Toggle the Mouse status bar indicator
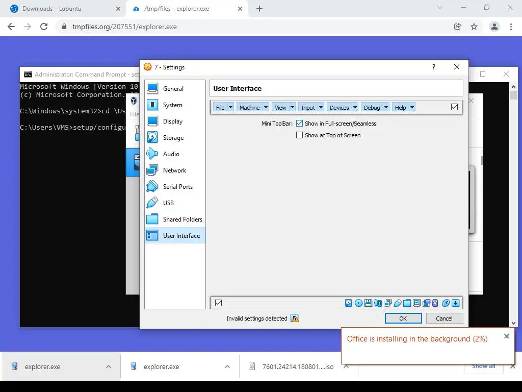Screen dimensions: 522x392 [446, 303]
